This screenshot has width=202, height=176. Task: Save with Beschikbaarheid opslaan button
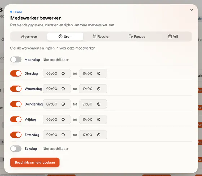click(35, 162)
